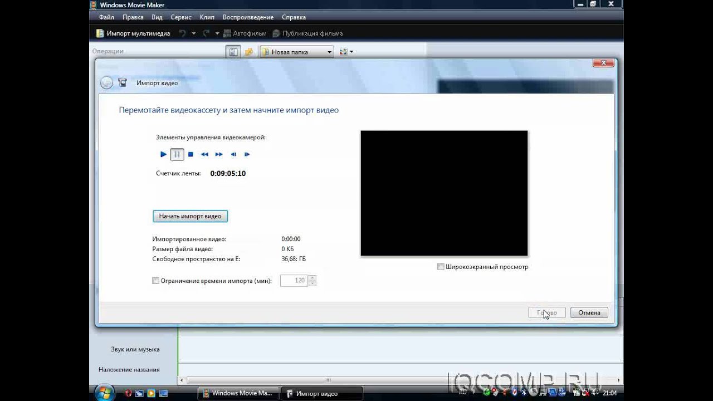Enable 'Ограничение времени импорта' checkbox
The height and width of the screenshot is (401, 713).
click(156, 281)
